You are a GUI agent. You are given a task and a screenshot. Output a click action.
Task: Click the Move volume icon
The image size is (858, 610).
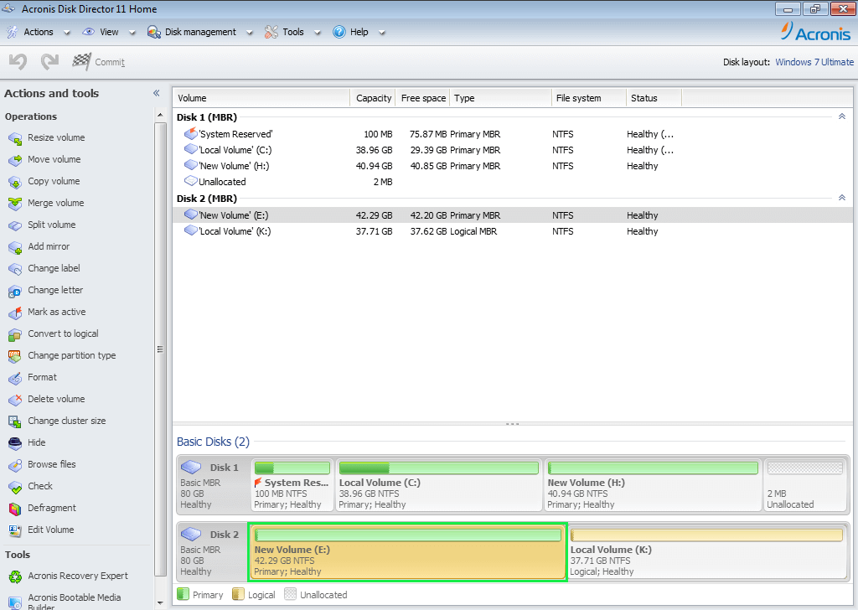tap(15, 160)
